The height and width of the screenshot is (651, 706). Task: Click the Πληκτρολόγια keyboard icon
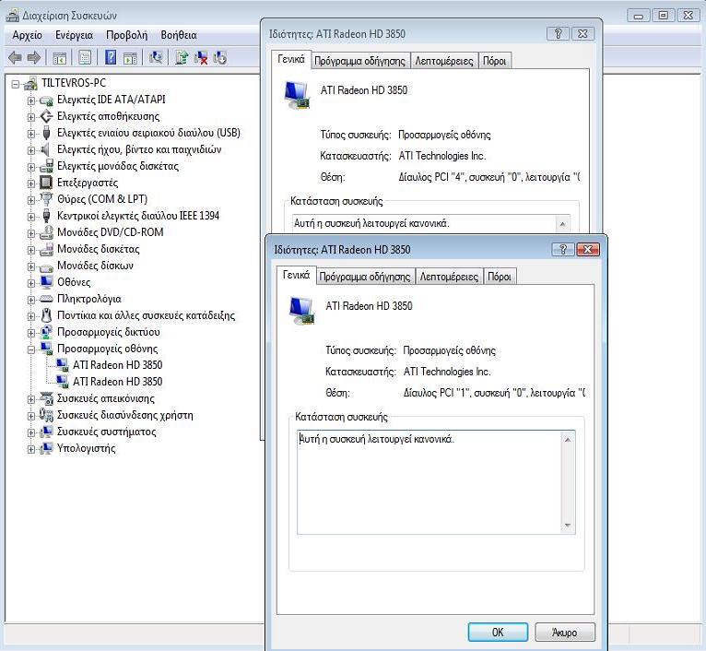[x=46, y=299]
